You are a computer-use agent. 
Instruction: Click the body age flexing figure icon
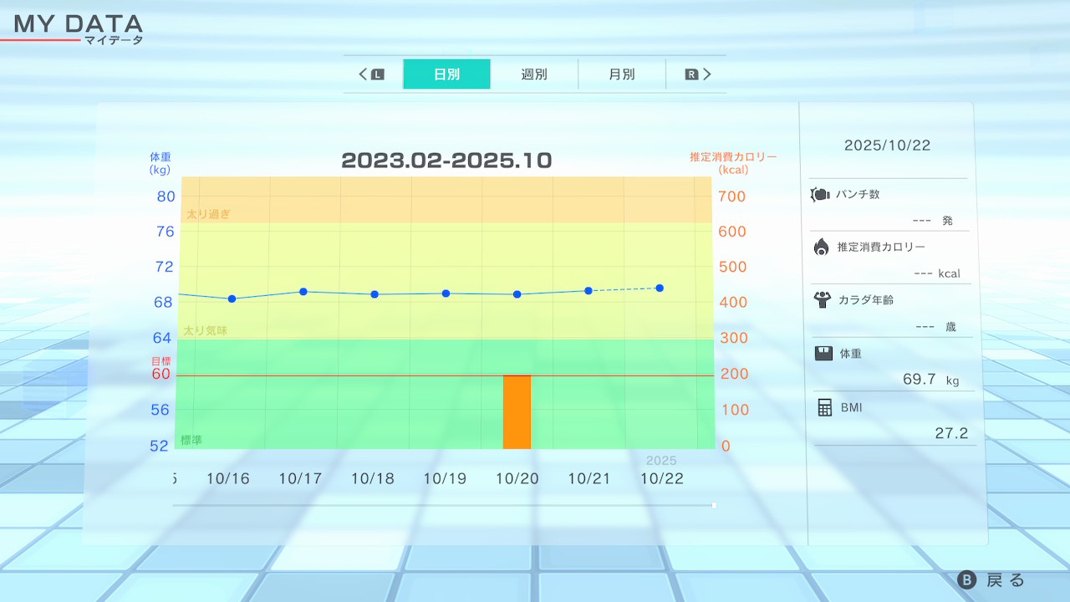click(821, 299)
